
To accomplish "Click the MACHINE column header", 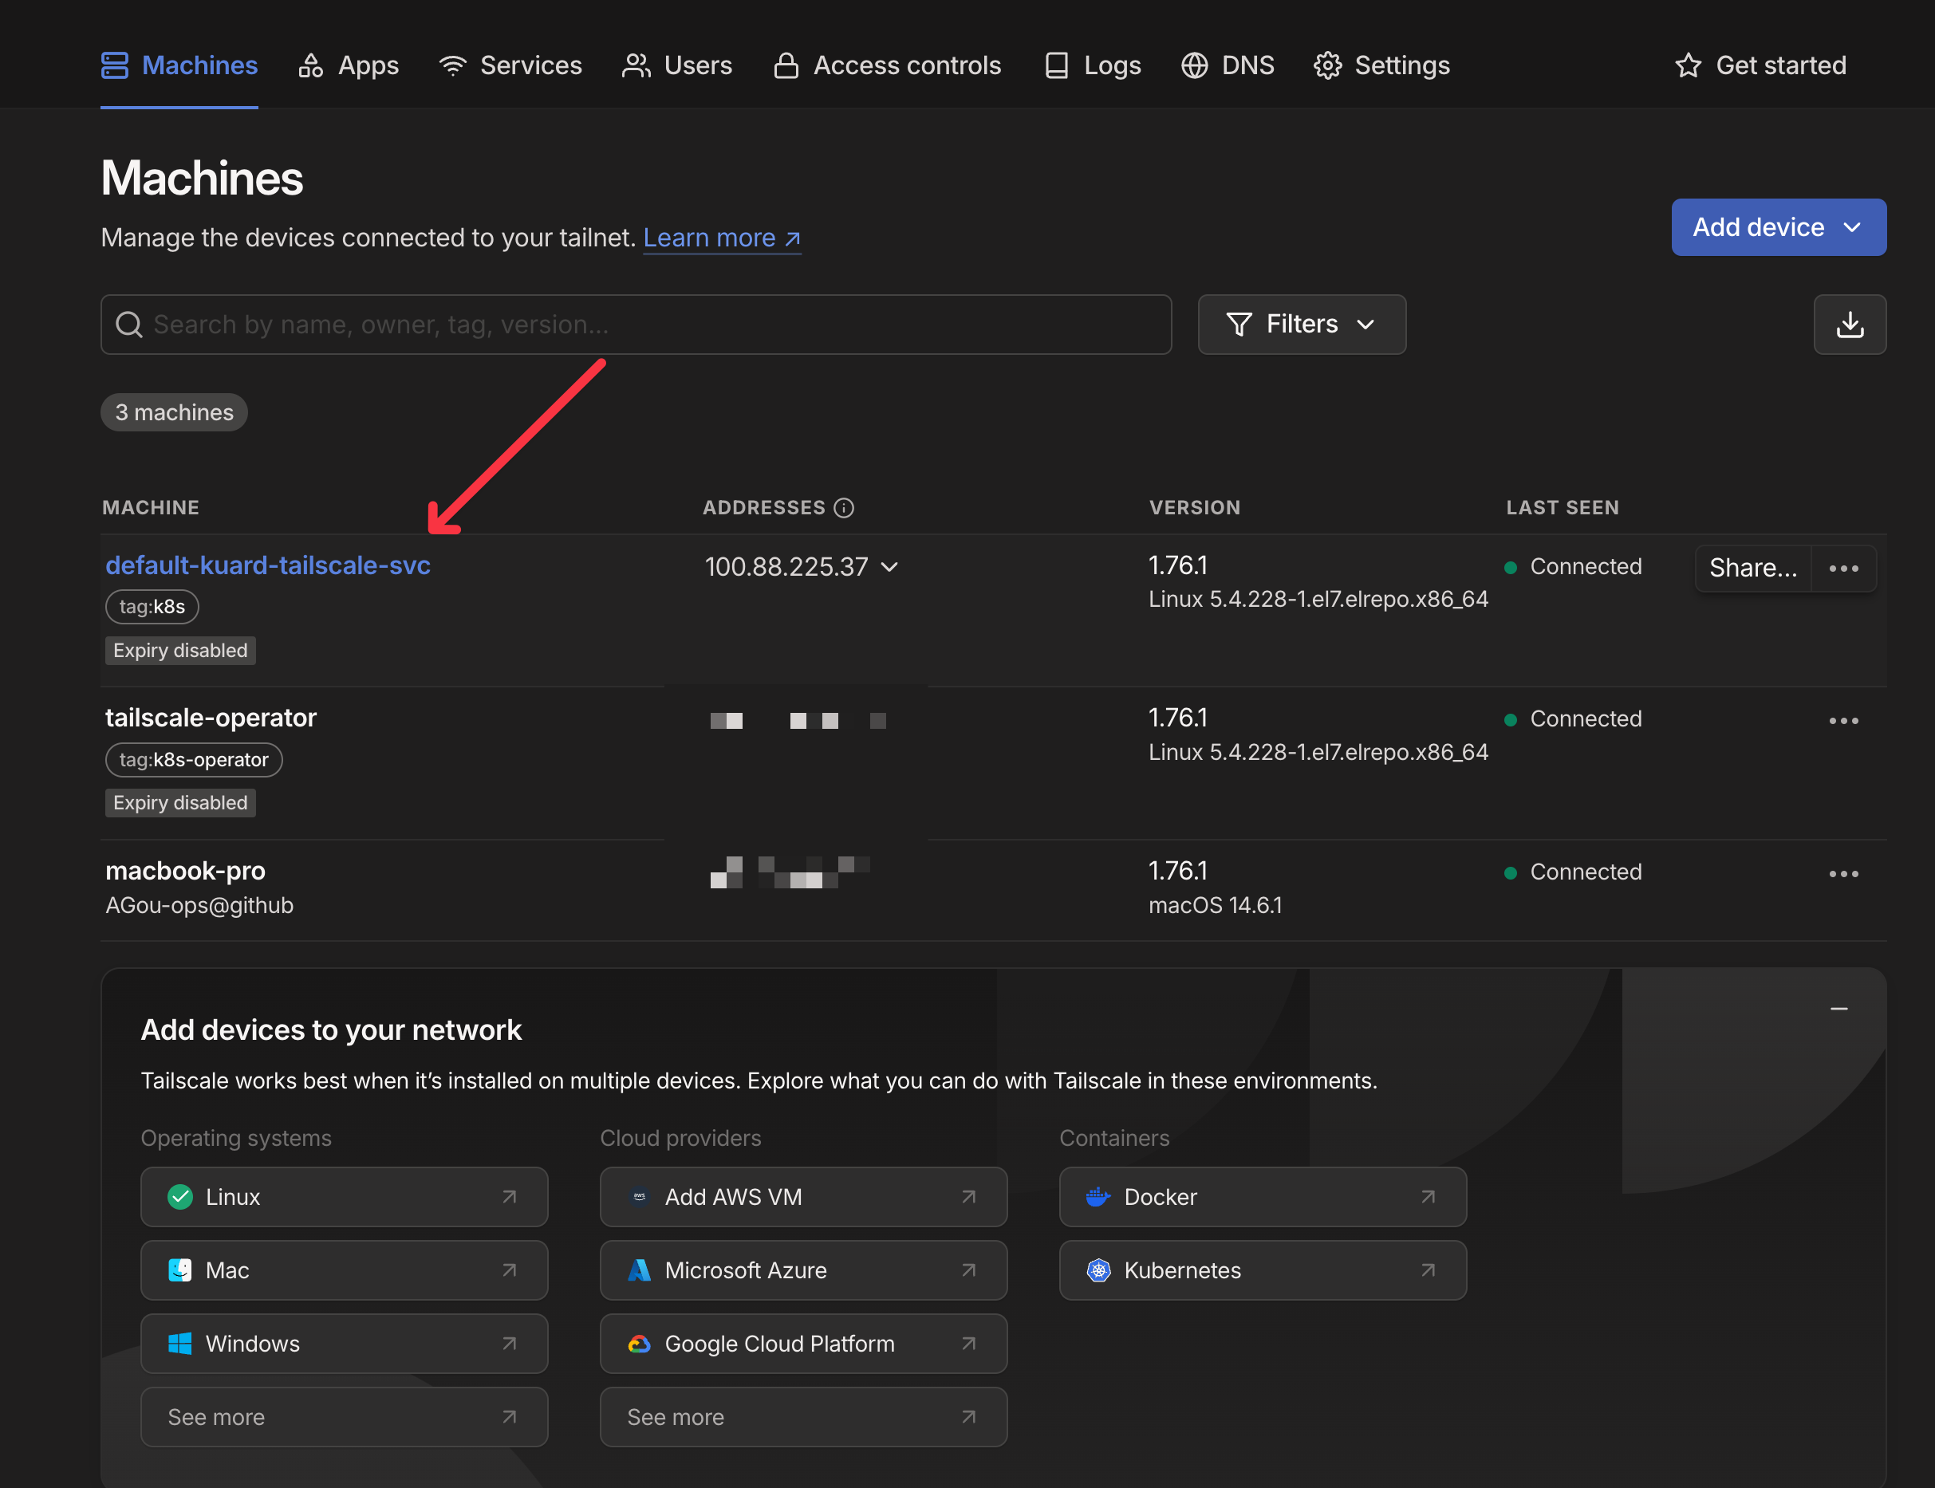I will pyautogui.click(x=151, y=507).
